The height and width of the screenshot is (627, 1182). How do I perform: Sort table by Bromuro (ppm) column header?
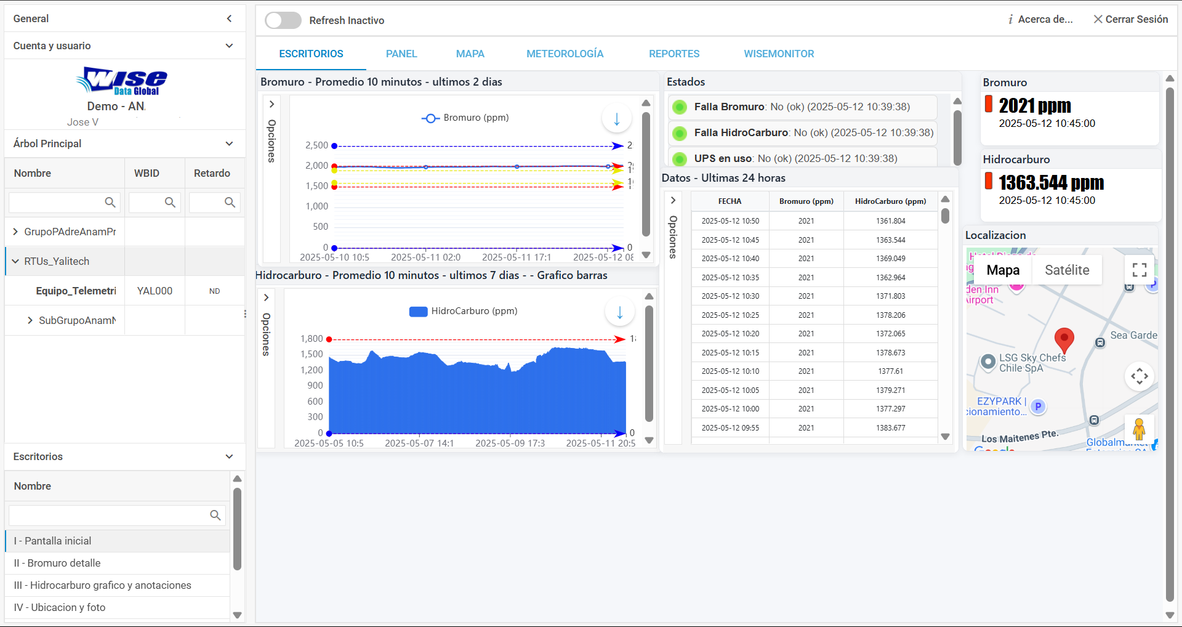point(806,201)
